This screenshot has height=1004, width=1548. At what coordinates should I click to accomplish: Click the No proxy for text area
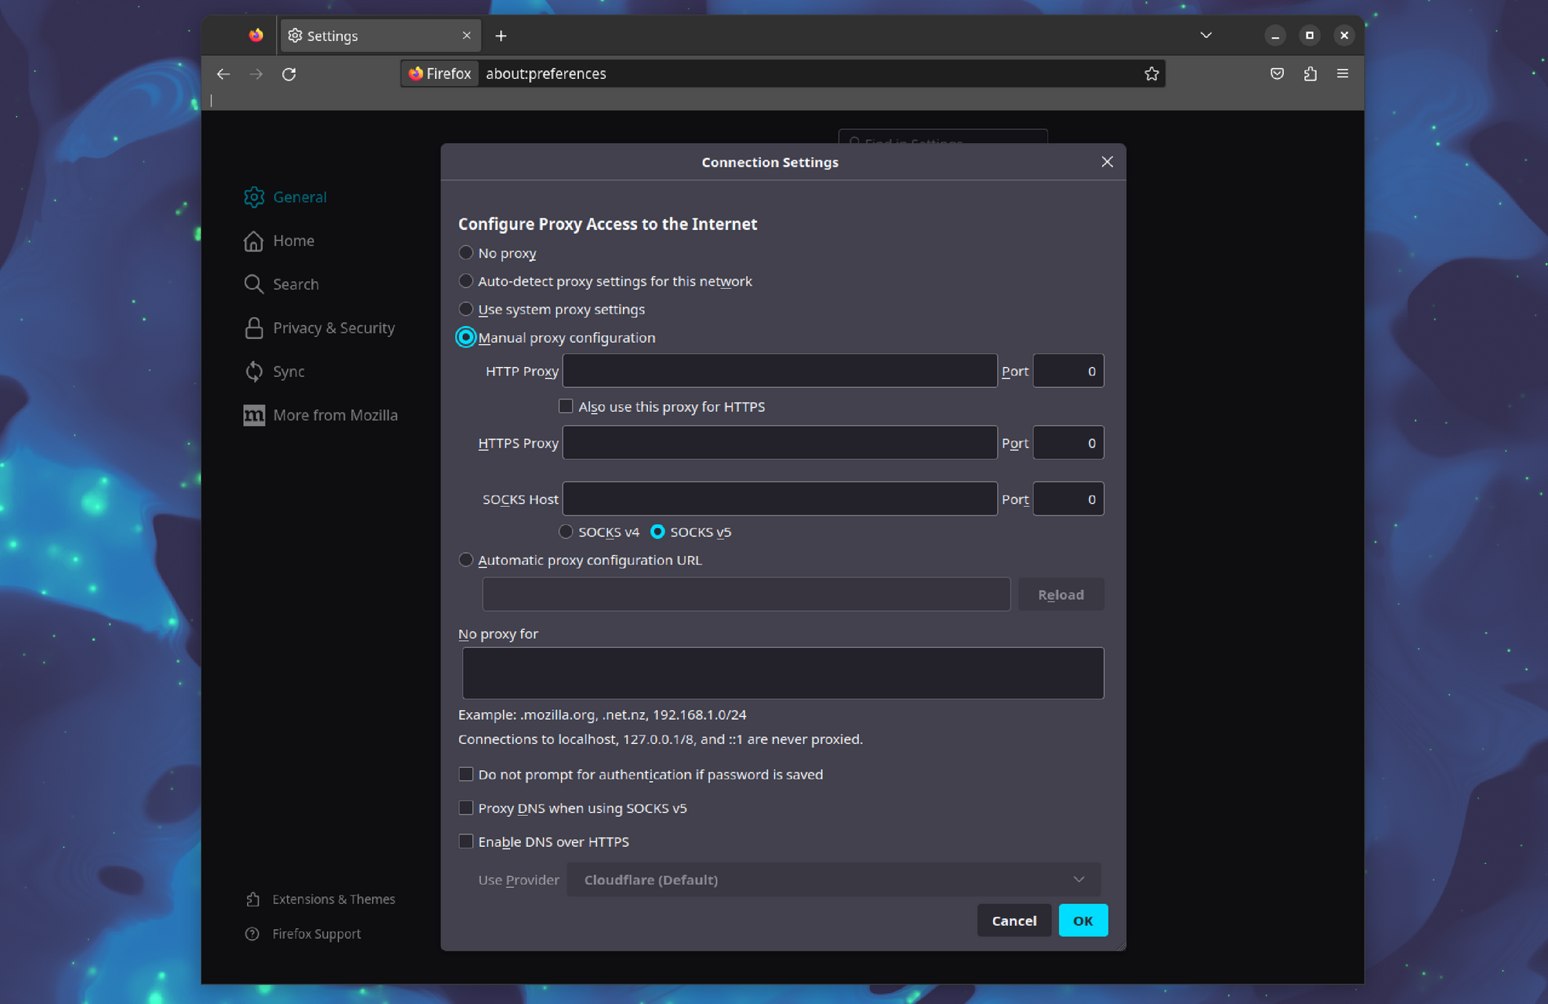(779, 673)
